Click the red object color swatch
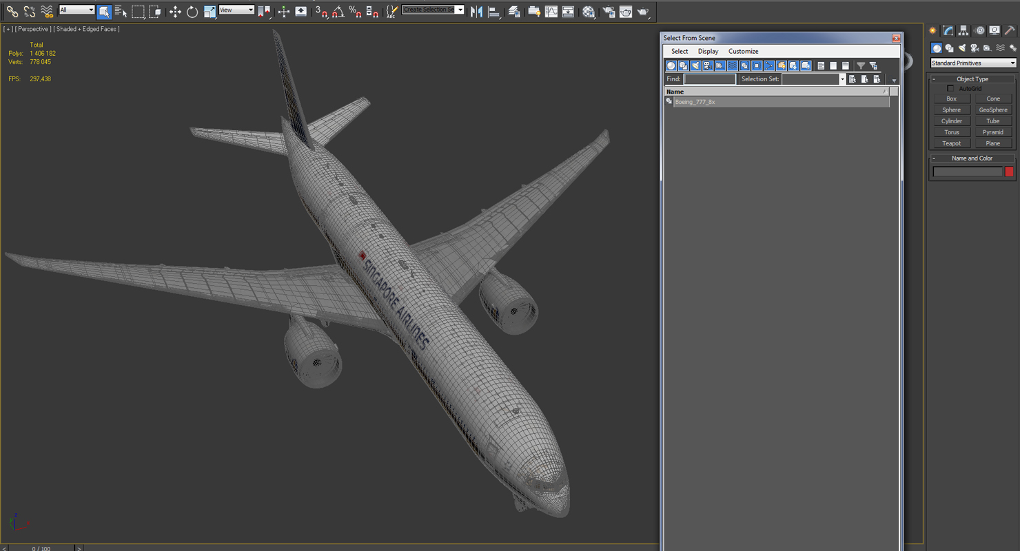 click(1009, 171)
